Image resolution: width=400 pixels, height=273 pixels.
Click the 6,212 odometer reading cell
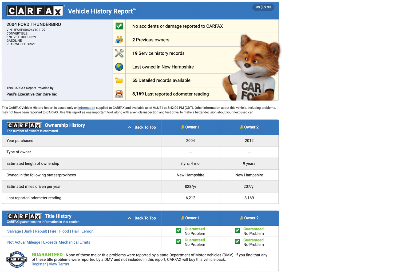(191, 198)
